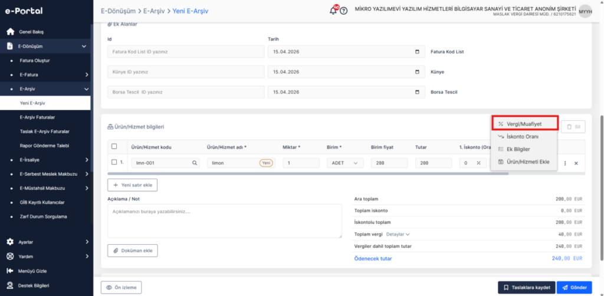Click the Sil delete button
This screenshot has height=296, width=604.
point(573,127)
